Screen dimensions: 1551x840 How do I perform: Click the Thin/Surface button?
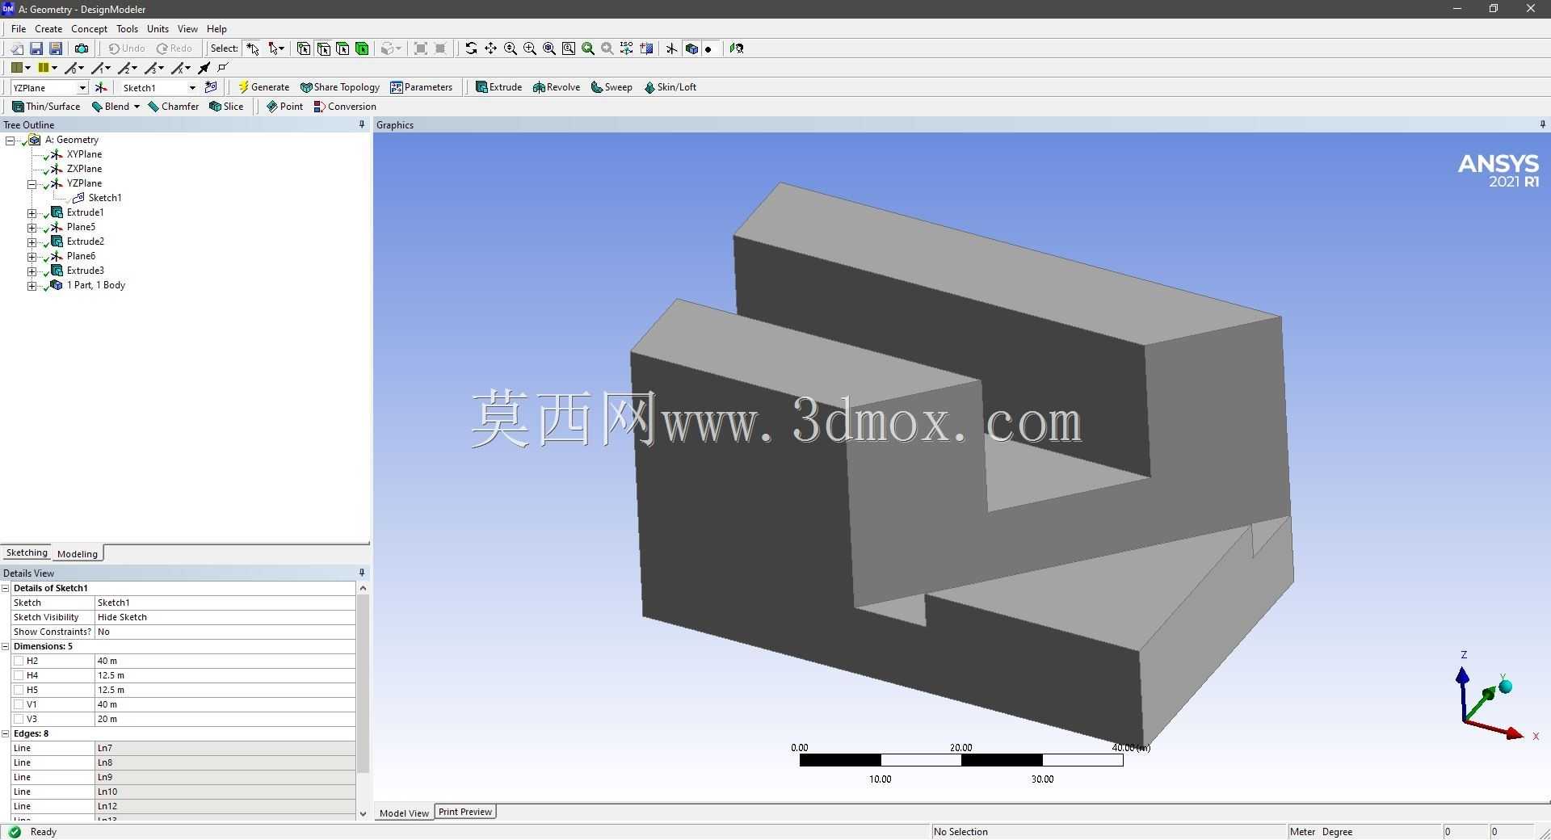click(46, 107)
